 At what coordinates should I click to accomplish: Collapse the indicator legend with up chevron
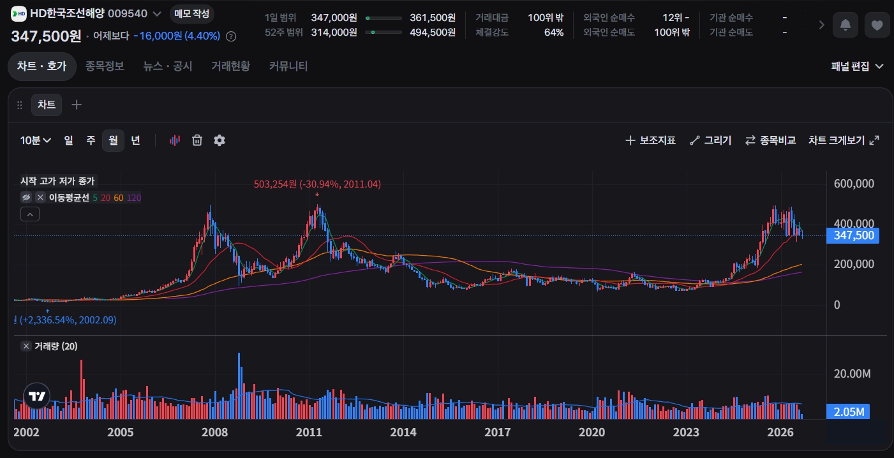click(30, 214)
